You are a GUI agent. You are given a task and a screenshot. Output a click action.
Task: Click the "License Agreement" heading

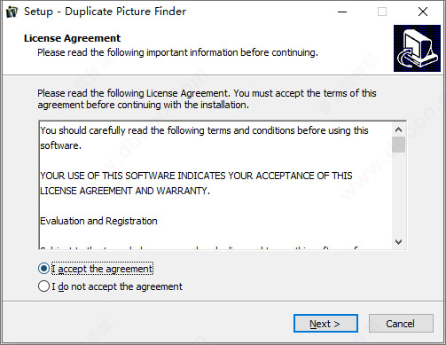point(73,38)
